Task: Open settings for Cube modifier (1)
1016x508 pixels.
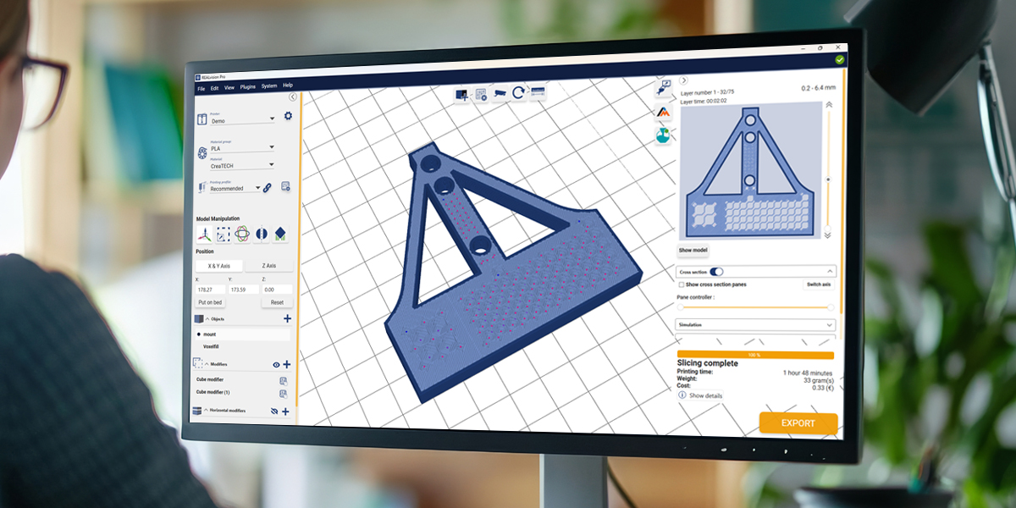Action: [284, 393]
